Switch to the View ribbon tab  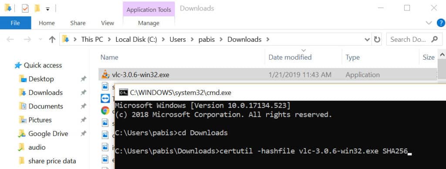[108, 23]
